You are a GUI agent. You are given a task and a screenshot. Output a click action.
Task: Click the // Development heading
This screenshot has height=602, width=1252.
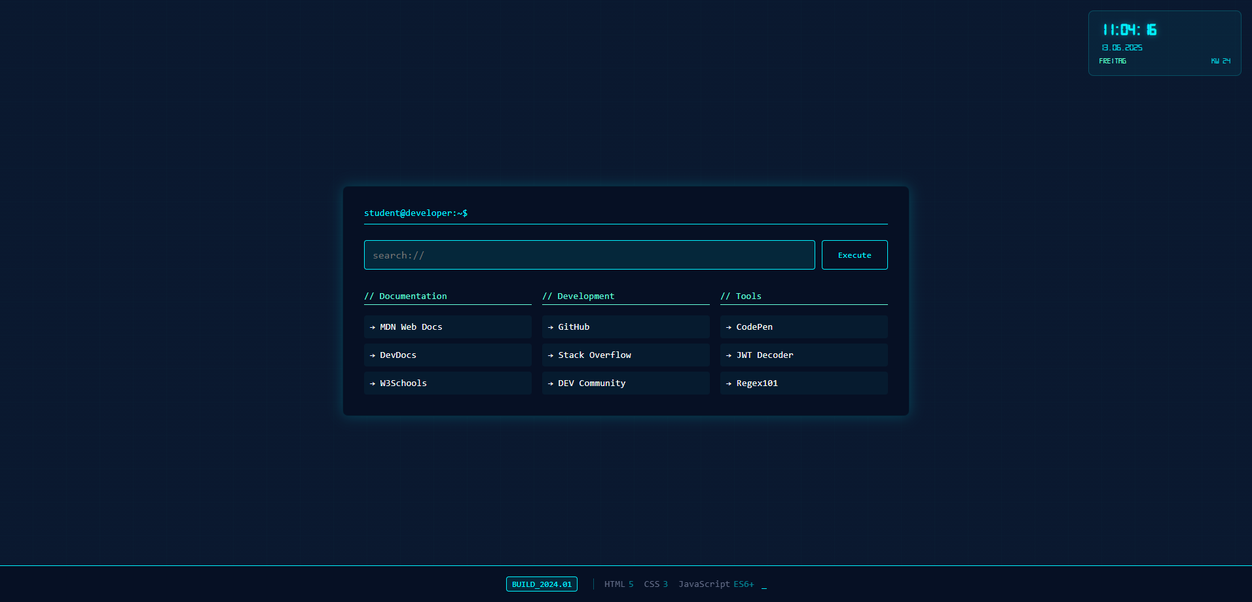coord(578,296)
